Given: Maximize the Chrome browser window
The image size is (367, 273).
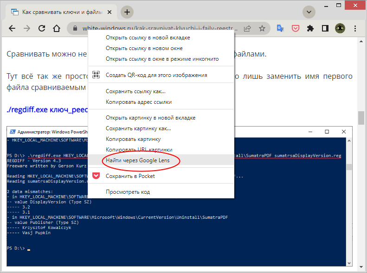Looking at the screenshot, I should click(x=339, y=5).
